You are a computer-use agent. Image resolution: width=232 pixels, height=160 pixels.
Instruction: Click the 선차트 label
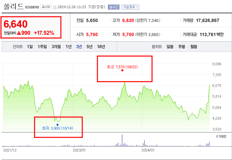[18, 47]
